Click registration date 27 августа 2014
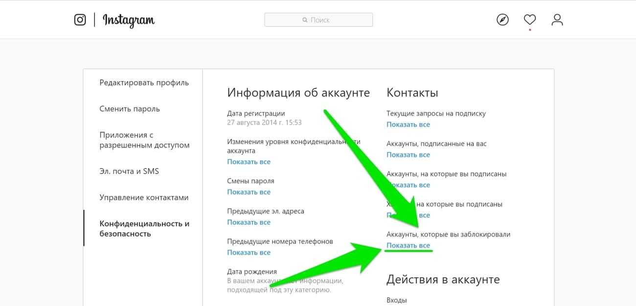This screenshot has width=636, height=306. click(x=264, y=123)
